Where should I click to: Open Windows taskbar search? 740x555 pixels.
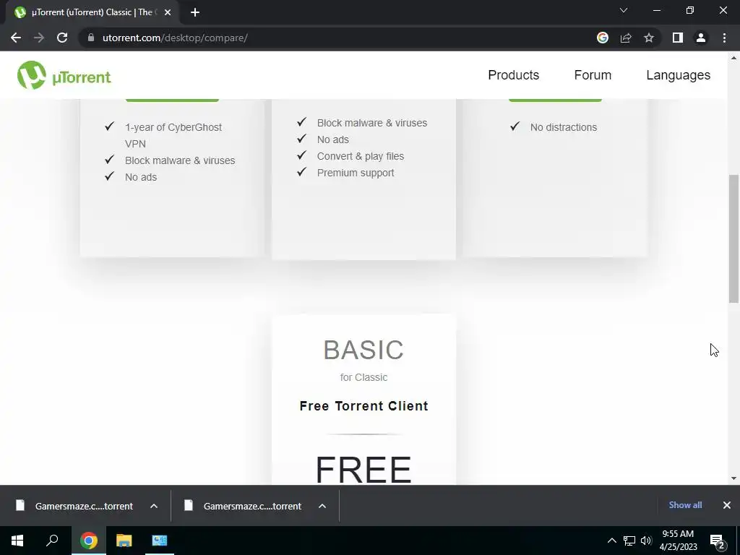coord(52,541)
